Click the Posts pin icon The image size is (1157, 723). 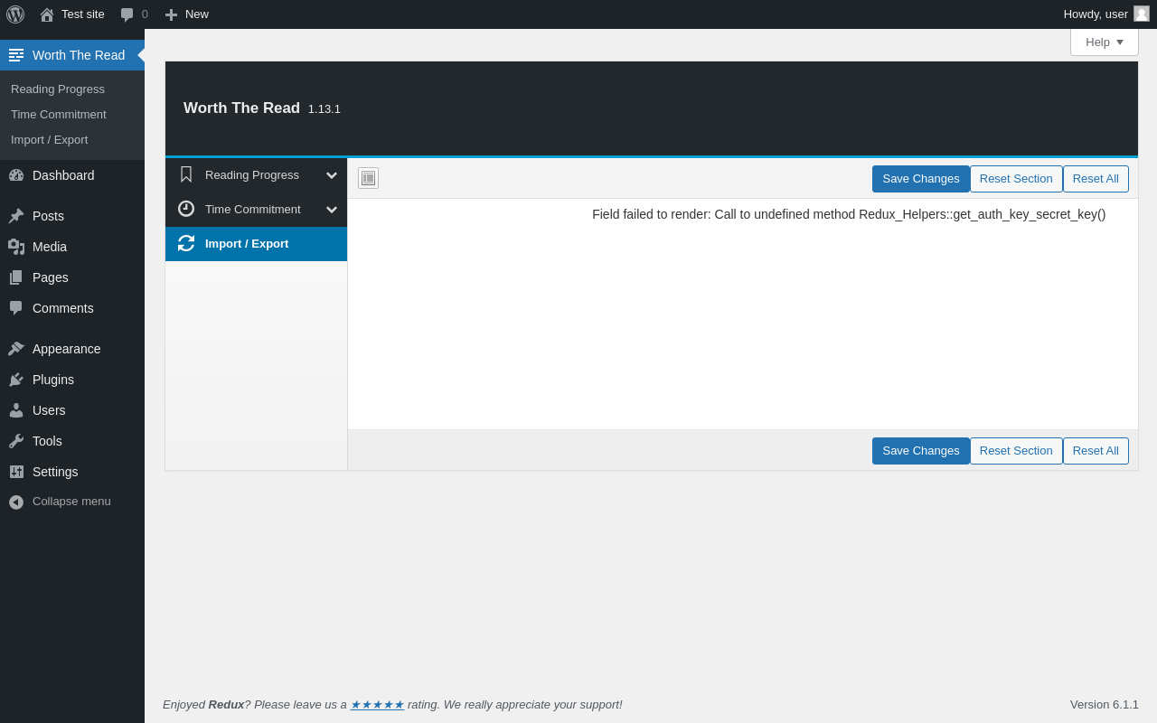[16, 216]
